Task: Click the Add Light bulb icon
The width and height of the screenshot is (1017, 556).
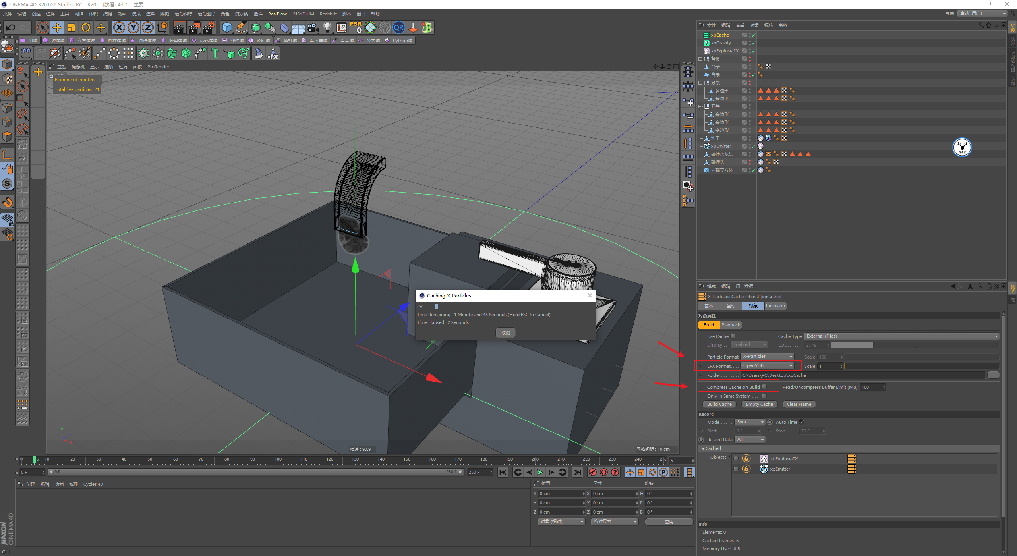Action: pos(327,27)
